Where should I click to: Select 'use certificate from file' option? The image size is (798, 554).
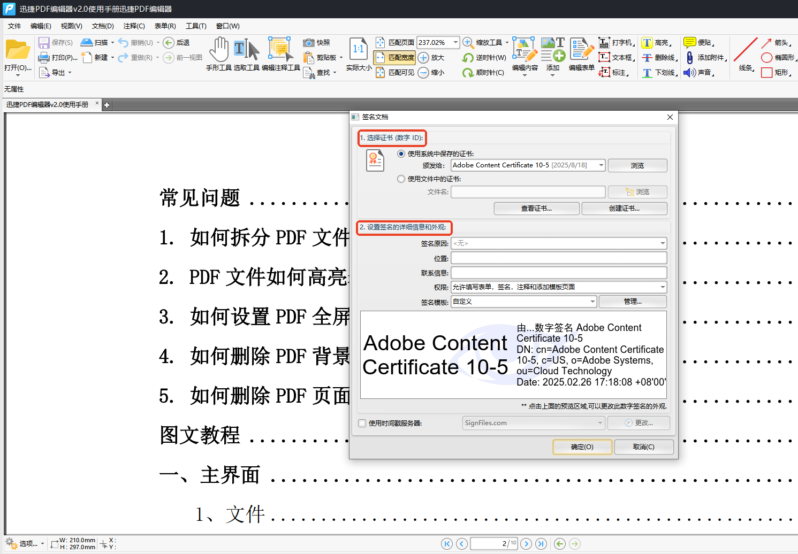[401, 179]
